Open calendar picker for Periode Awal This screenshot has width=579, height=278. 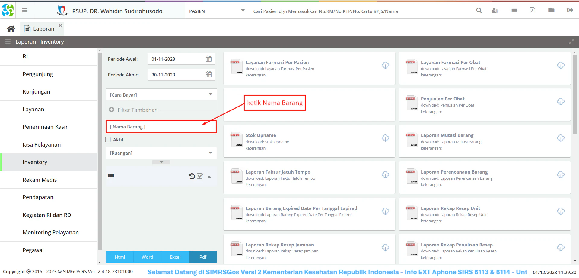[x=208, y=59]
